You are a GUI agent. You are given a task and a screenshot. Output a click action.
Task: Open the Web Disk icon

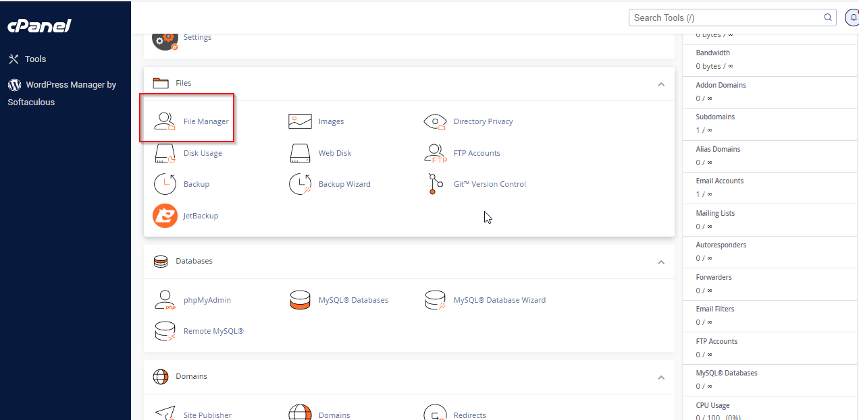point(300,153)
